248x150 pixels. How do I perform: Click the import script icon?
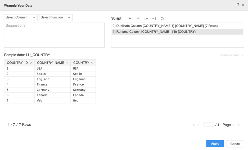(154, 18)
